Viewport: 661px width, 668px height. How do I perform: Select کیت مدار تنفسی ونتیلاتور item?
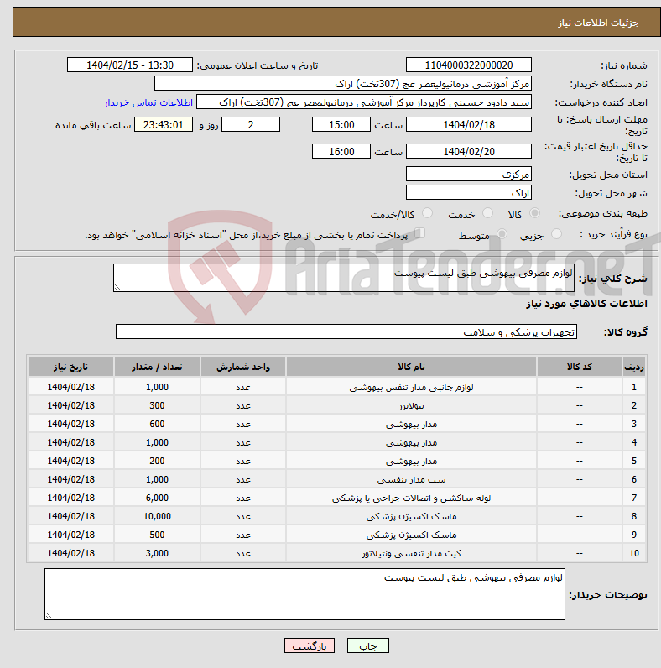(411, 553)
